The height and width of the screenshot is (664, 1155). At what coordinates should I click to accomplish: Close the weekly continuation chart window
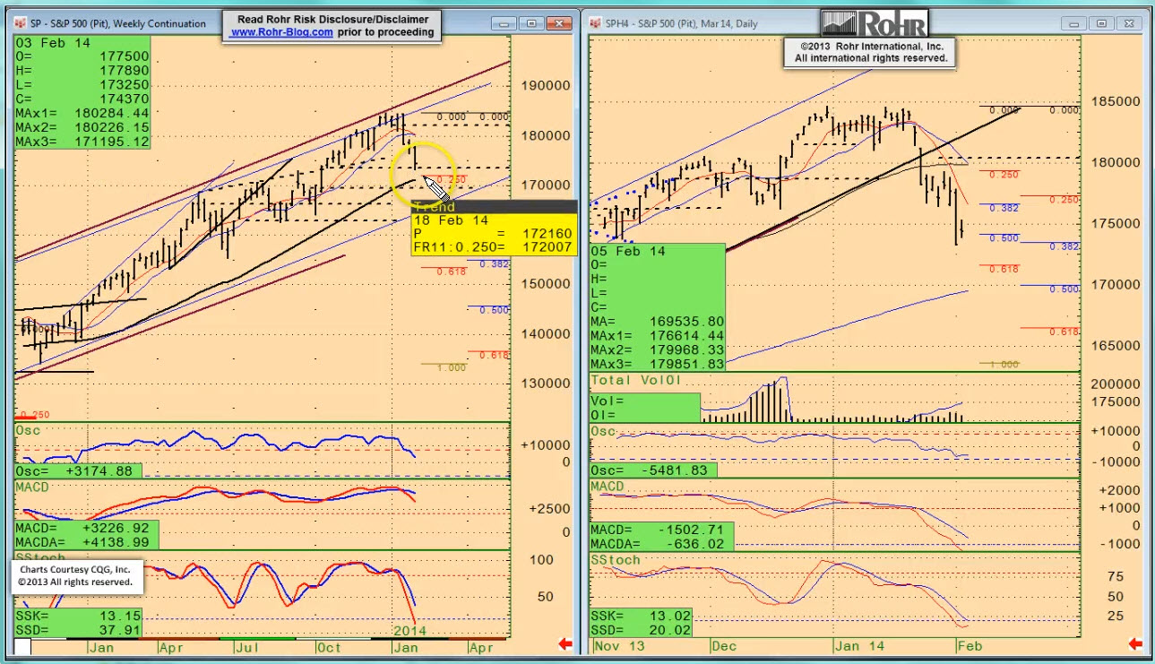(560, 23)
